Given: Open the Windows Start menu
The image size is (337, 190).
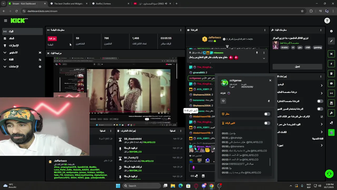Looking at the screenshot, I should click(118, 186).
